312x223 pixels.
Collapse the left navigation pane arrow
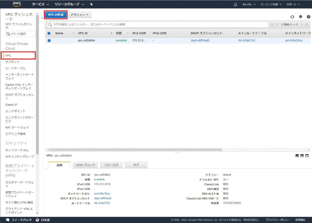coord(41,18)
